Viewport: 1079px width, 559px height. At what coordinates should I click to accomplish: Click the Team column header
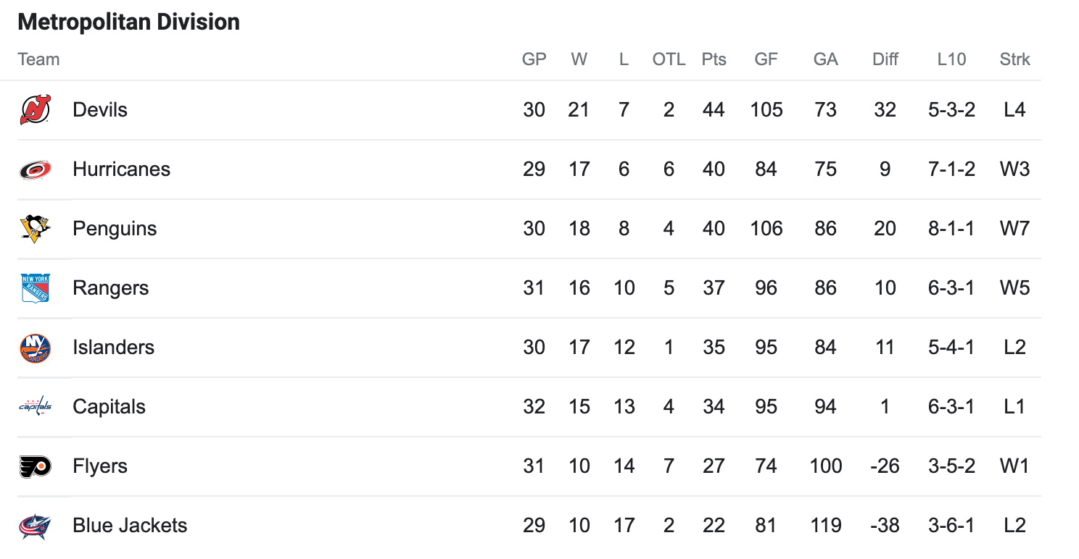tap(38, 59)
